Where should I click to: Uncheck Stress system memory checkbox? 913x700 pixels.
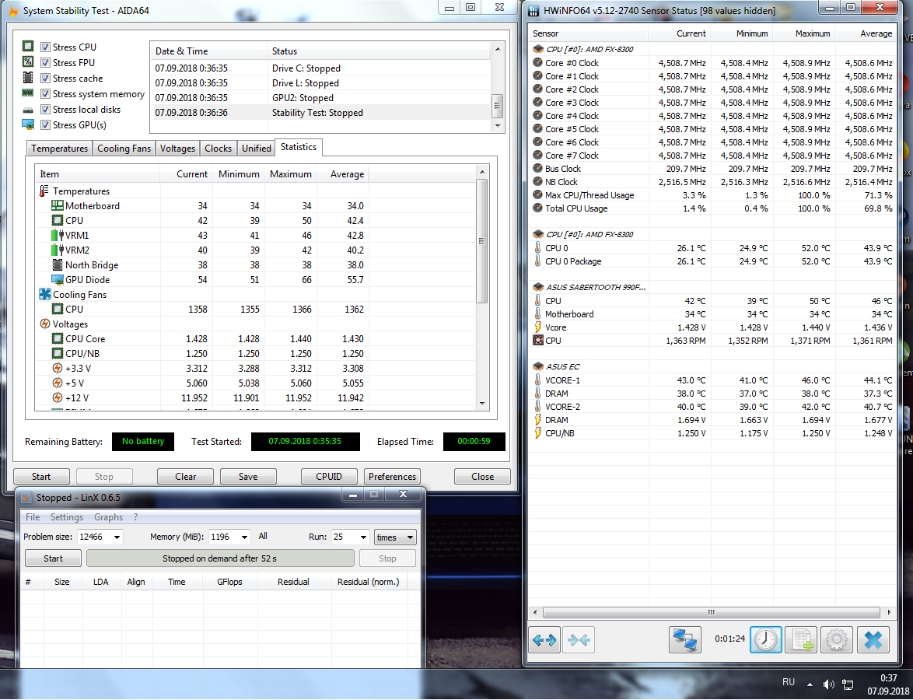[x=45, y=94]
